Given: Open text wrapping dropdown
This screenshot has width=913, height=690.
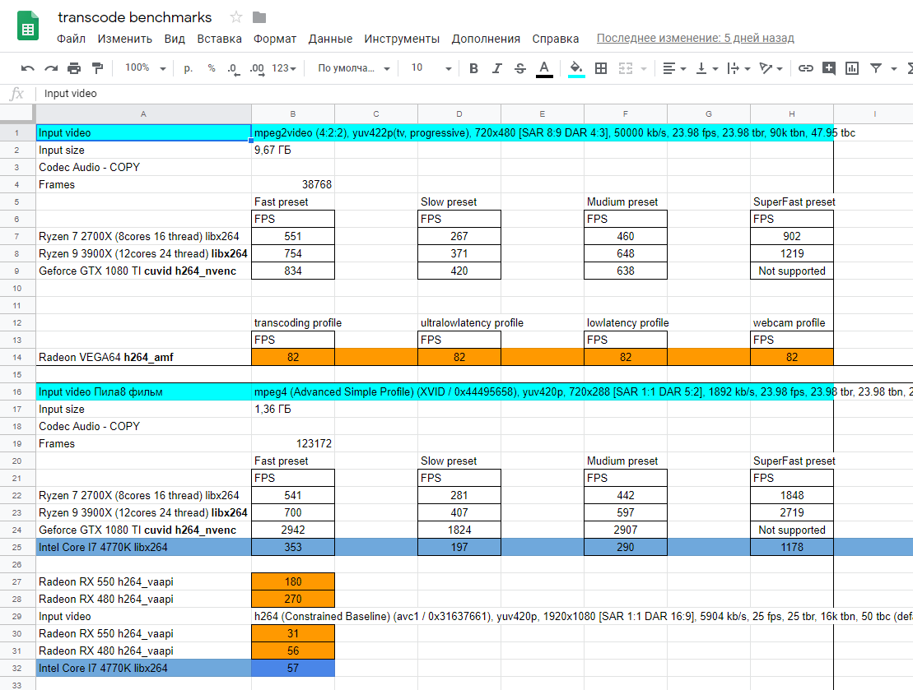Looking at the screenshot, I should pyautogui.click(x=739, y=68).
